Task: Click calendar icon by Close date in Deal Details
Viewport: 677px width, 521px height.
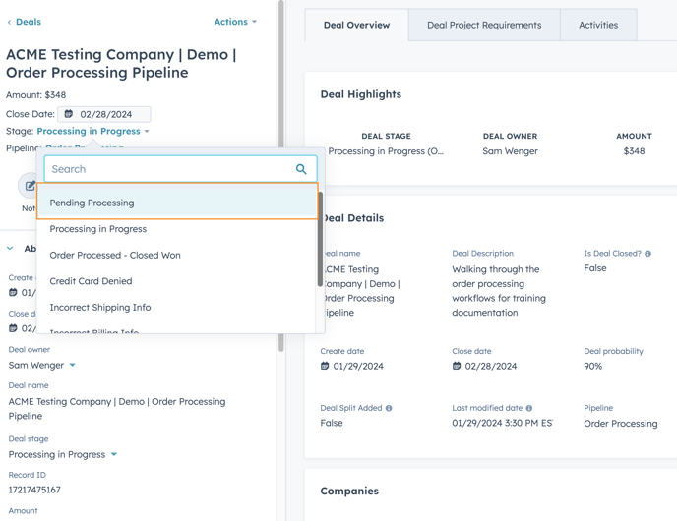Action: [x=457, y=366]
